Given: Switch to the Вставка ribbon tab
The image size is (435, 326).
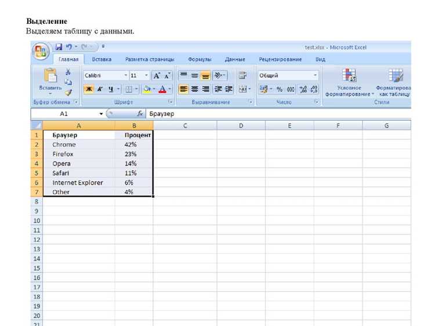Looking at the screenshot, I should tap(101, 59).
